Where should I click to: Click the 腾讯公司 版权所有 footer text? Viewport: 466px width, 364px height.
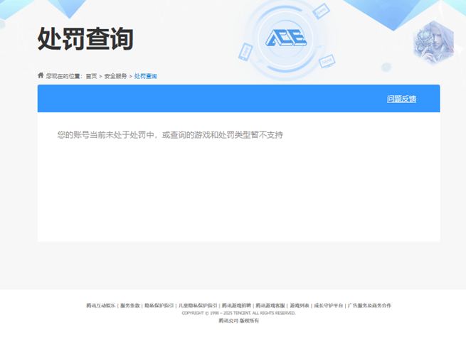coord(238,321)
